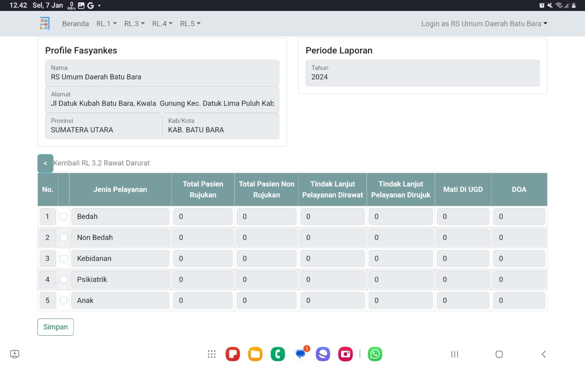Click Anak Mati Di UGD field
The width and height of the screenshot is (585, 365).
click(x=463, y=300)
